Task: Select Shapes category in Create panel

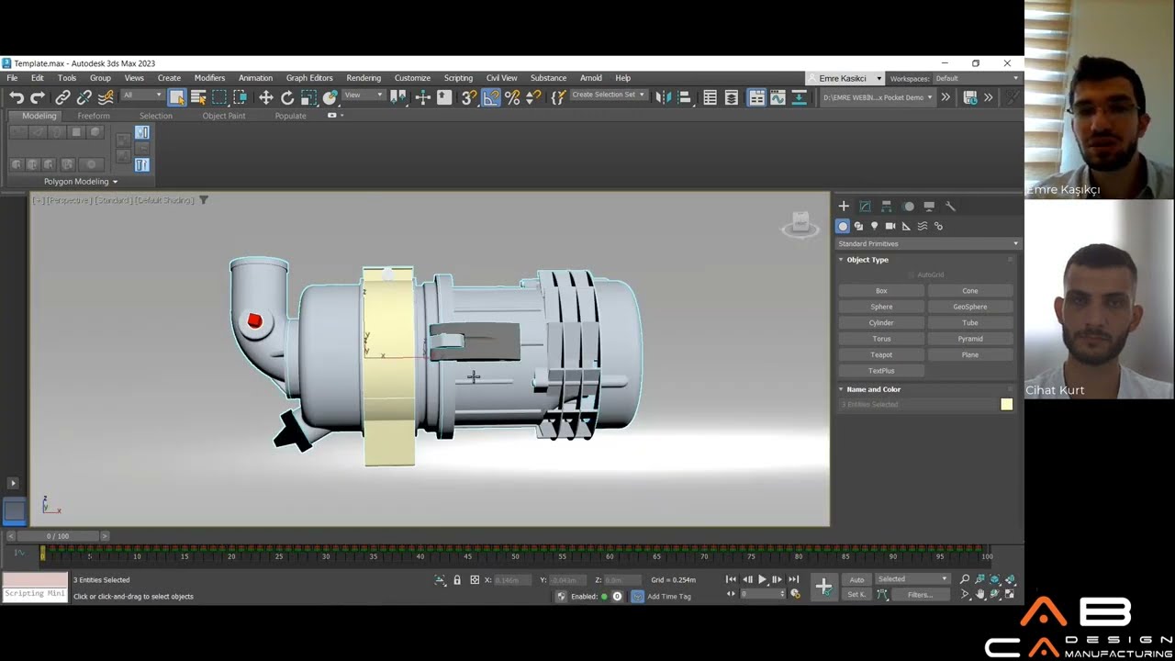Action: (x=858, y=226)
